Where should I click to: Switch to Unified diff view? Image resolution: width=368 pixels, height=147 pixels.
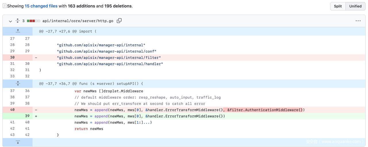pyautogui.click(x=355, y=6)
